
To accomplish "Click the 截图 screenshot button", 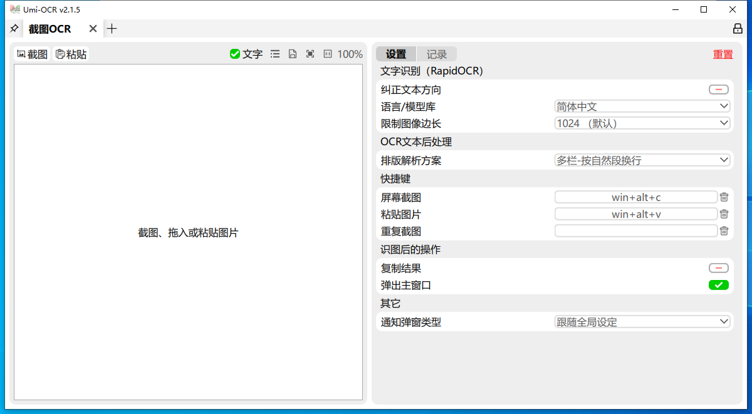I will pos(33,54).
